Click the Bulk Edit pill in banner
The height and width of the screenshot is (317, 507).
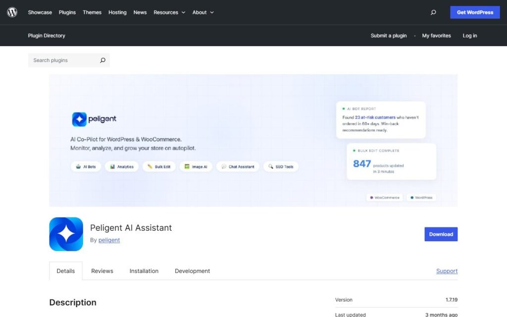pos(159,166)
